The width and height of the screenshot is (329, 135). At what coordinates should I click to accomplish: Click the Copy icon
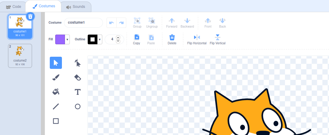(137, 37)
